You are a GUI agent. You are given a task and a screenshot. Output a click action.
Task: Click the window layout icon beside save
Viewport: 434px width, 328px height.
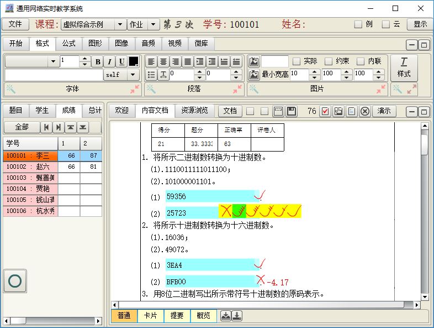pyautogui.click(x=278, y=111)
